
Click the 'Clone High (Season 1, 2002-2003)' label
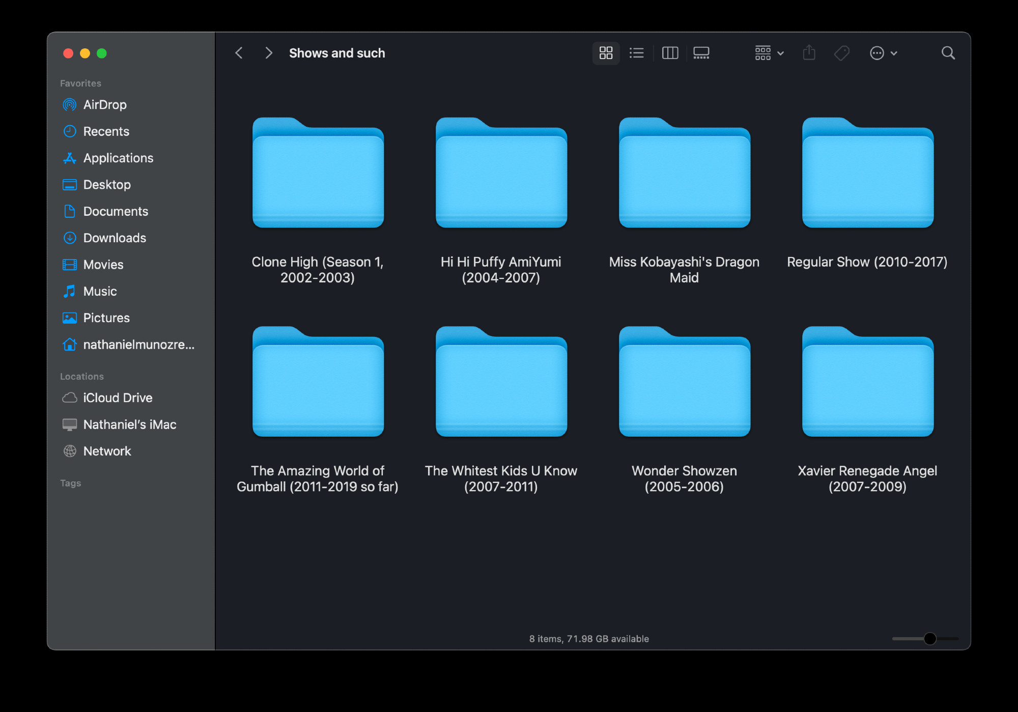tap(318, 270)
